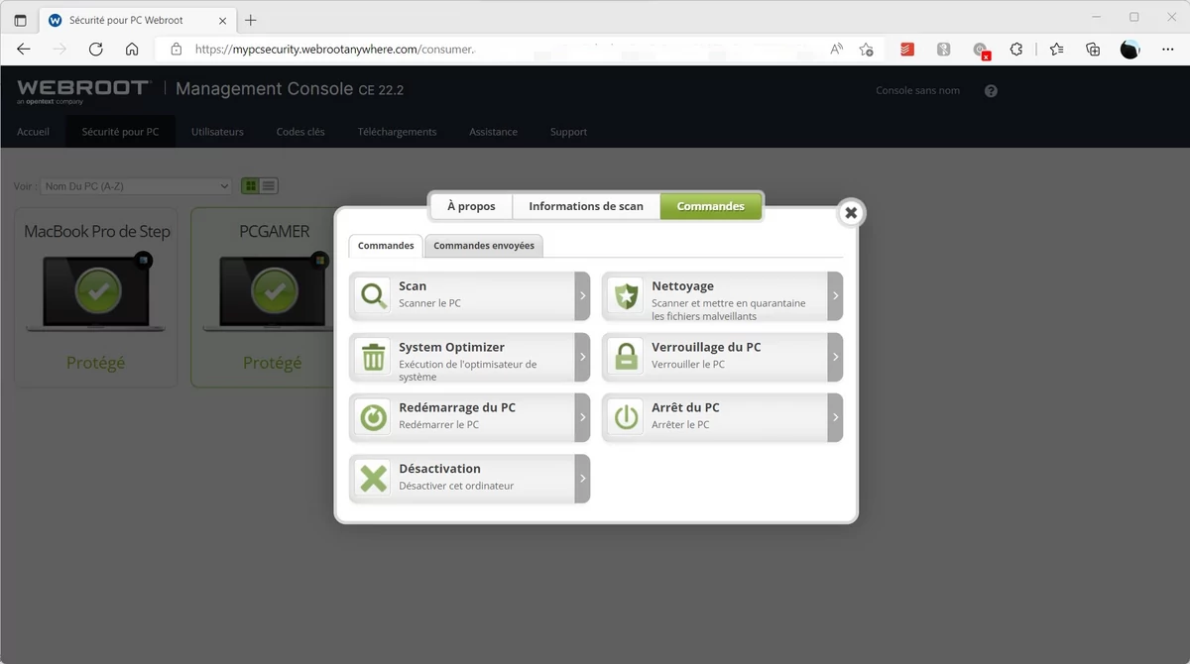Expand the Désactivation command arrow

[582, 479]
